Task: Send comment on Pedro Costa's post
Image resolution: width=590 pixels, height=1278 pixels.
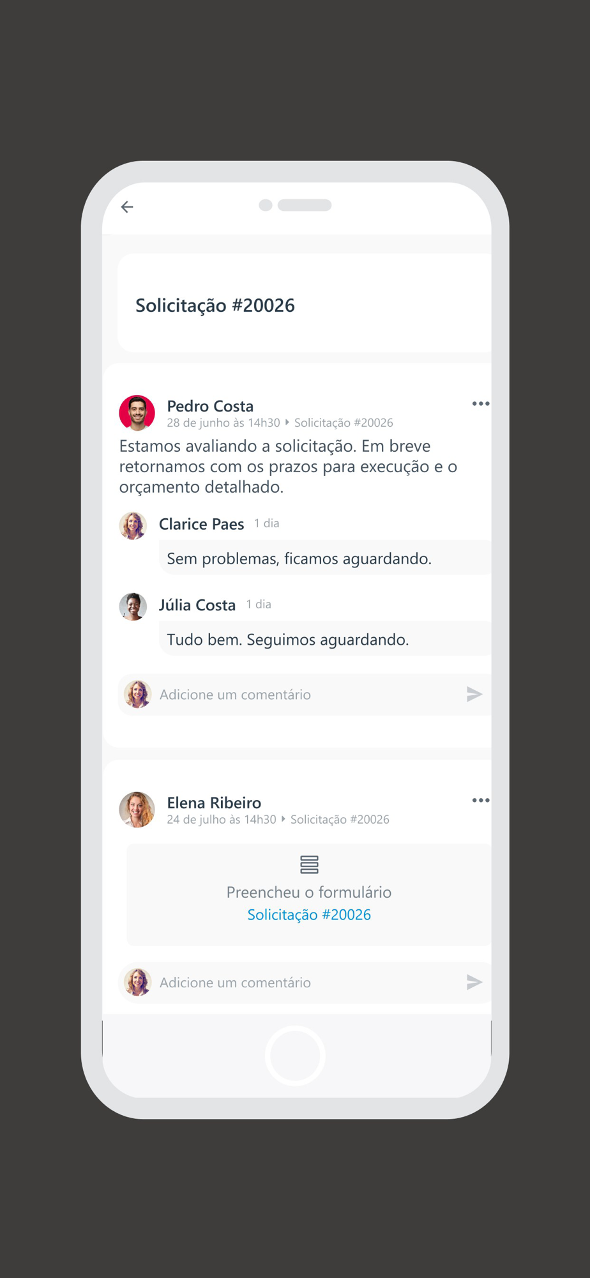Action: (x=474, y=694)
